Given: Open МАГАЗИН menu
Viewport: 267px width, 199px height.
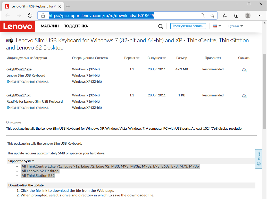Looking at the screenshot, I should (50, 26).
